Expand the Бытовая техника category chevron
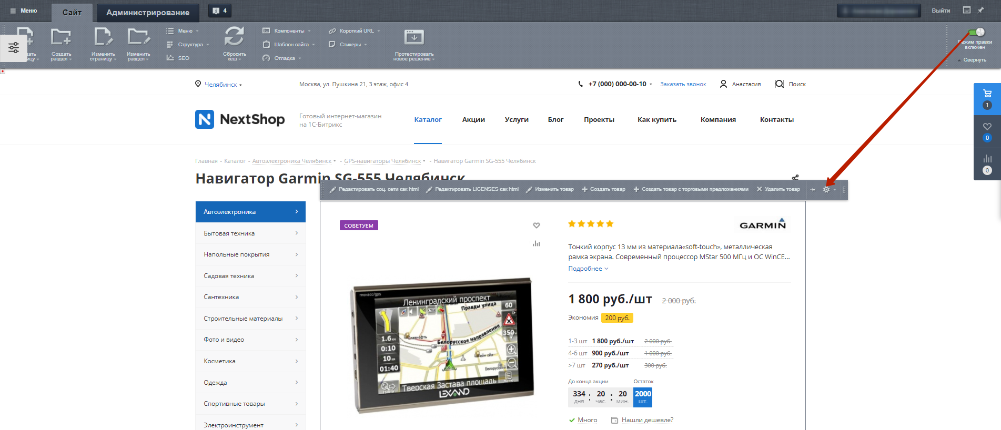 pyautogui.click(x=297, y=233)
